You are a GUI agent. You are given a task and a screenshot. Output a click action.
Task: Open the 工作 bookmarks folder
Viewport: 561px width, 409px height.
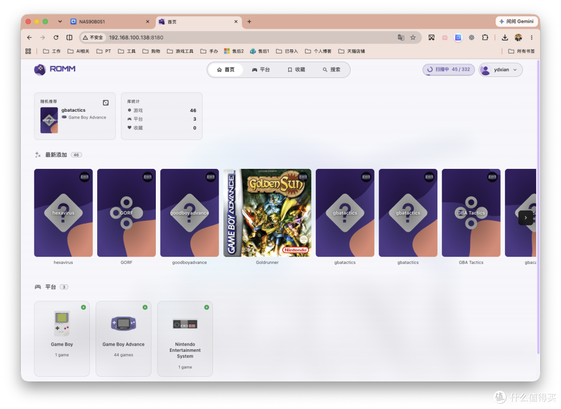click(52, 51)
